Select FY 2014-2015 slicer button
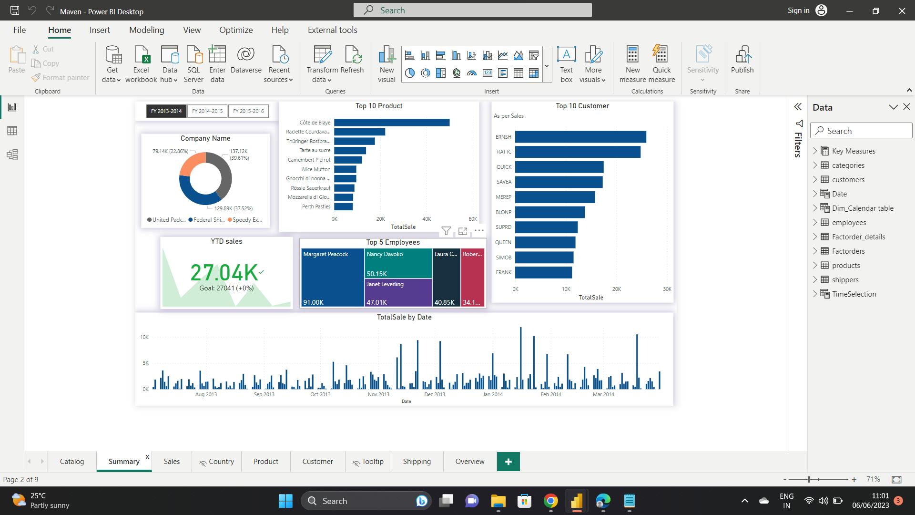Viewport: 915px width, 515px height. 207,111
